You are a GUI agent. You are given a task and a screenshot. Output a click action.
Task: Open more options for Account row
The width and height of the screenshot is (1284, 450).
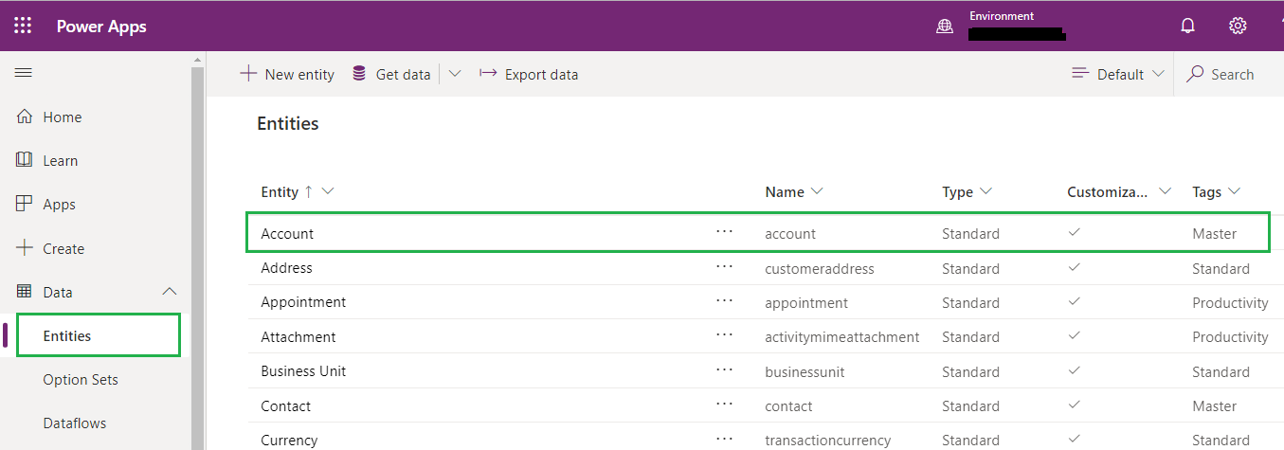(x=725, y=232)
